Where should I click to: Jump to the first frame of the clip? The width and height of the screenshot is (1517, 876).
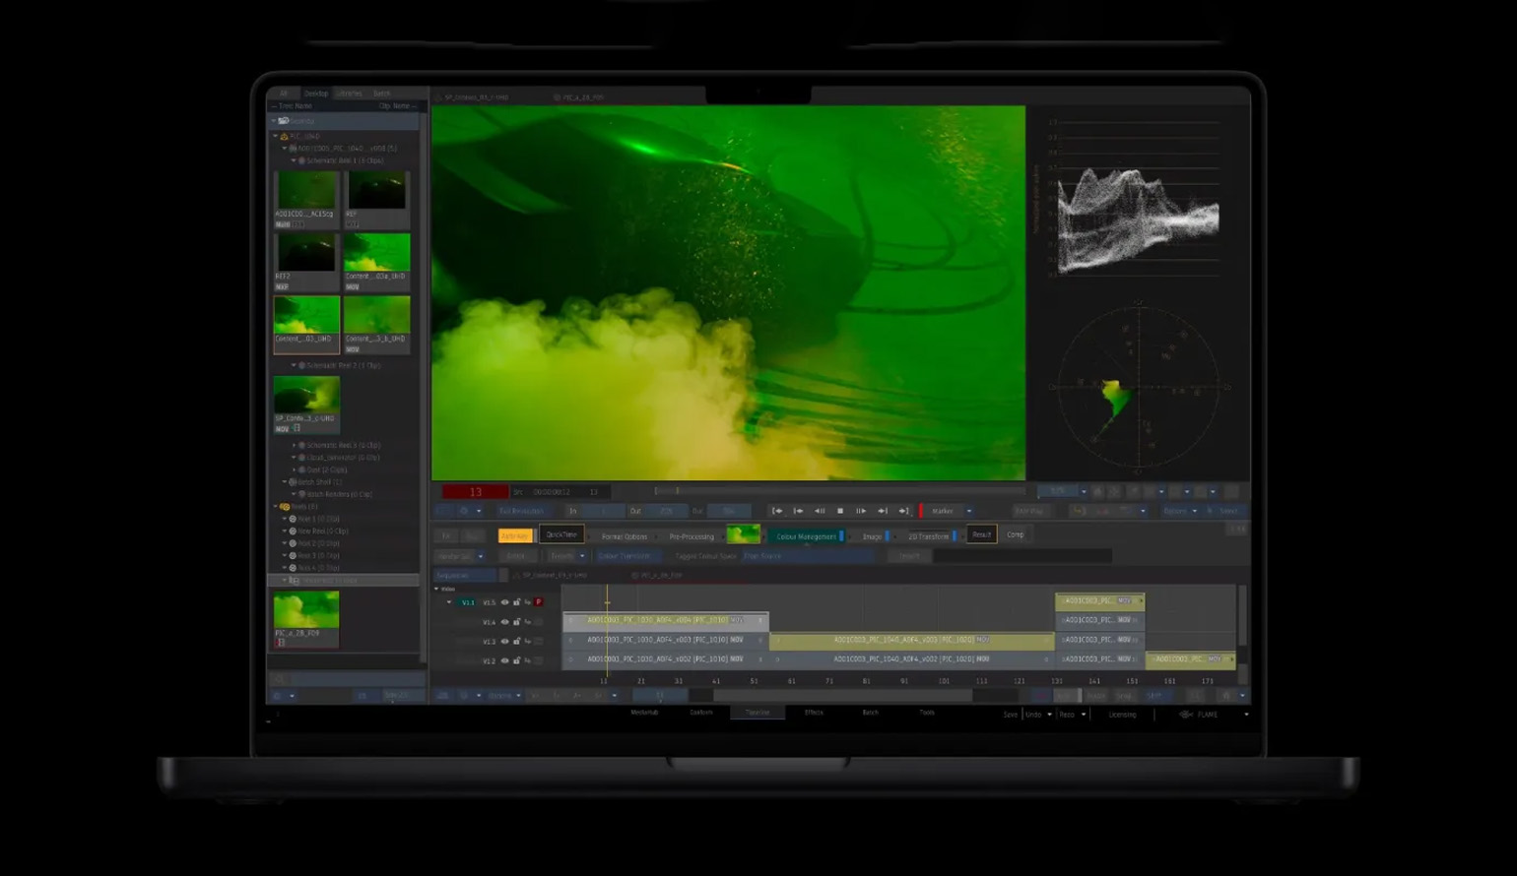(x=776, y=511)
